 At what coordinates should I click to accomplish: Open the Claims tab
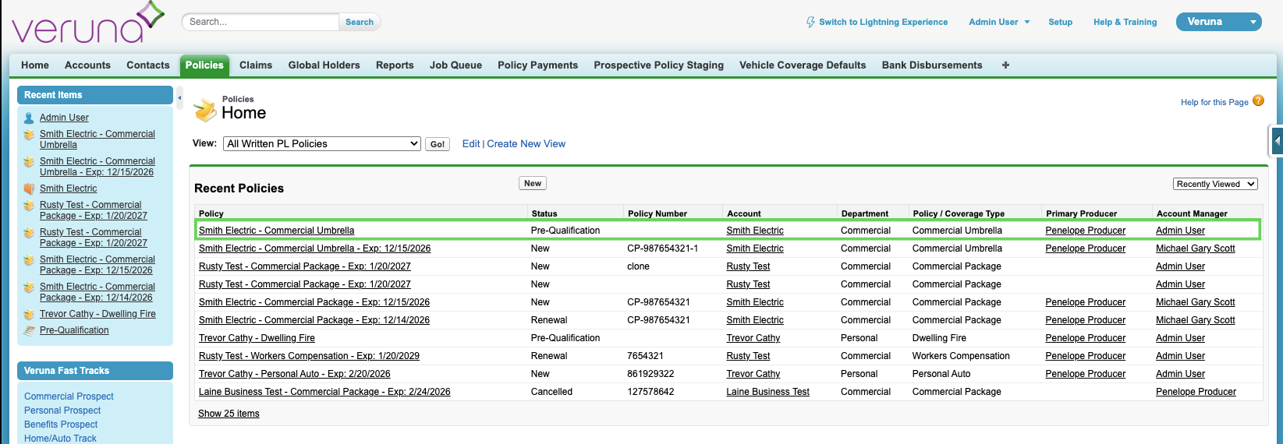256,65
